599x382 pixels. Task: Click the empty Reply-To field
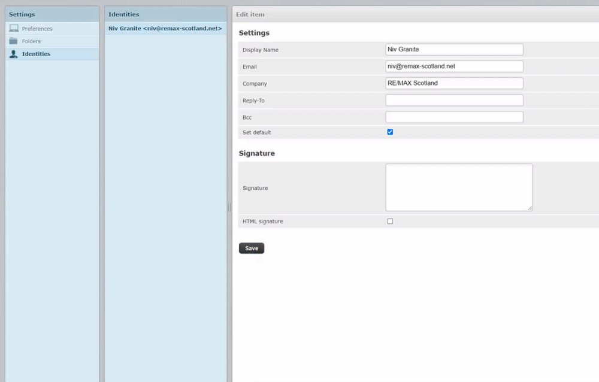click(x=453, y=100)
